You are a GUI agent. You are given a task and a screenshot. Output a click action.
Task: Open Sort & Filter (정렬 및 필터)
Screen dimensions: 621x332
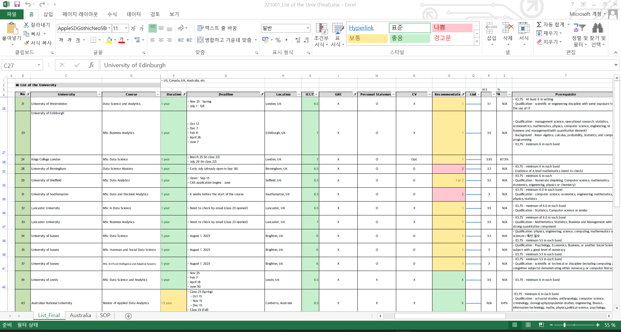pyautogui.click(x=579, y=35)
